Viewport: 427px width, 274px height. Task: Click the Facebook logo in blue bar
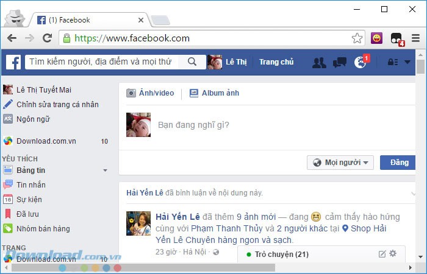(13, 62)
